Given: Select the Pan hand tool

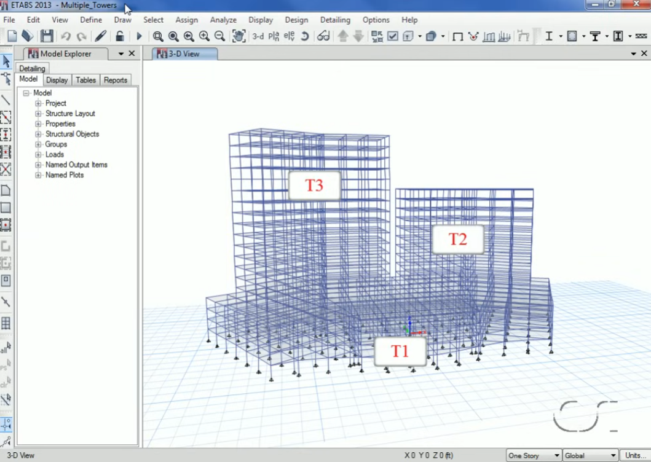Looking at the screenshot, I should point(239,36).
